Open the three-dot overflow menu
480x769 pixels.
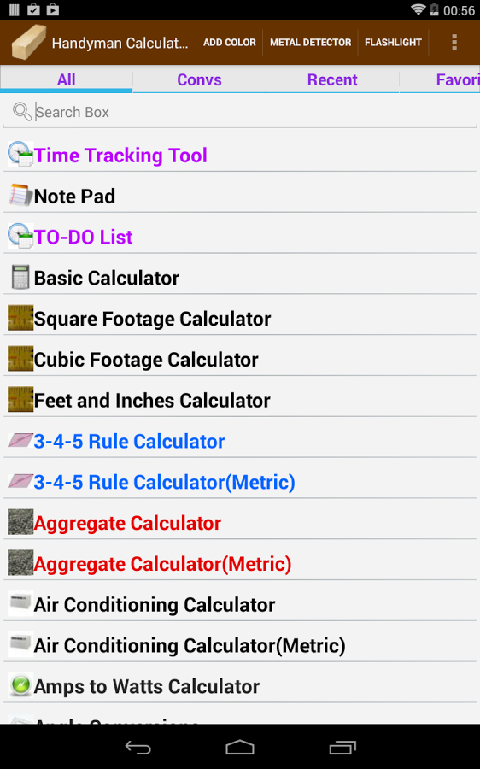coord(454,43)
